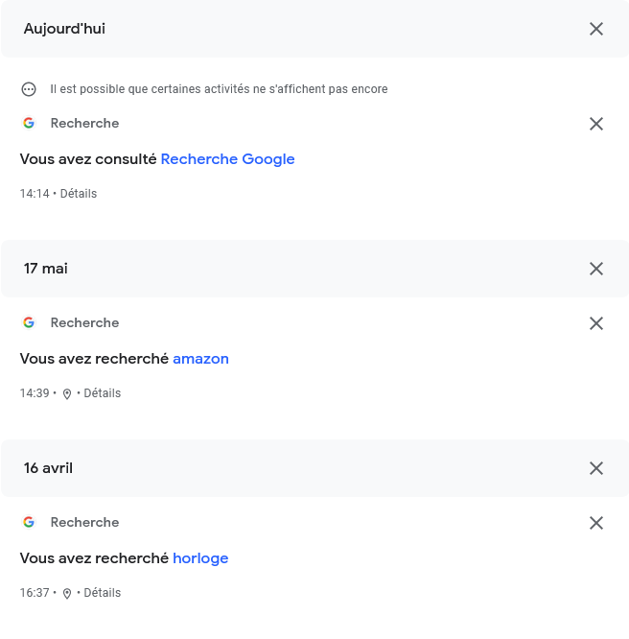This screenshot has height=639, width=629.
Task: Delete all of today's activity (Aujourd'hui)
Action: click(596, 29)
